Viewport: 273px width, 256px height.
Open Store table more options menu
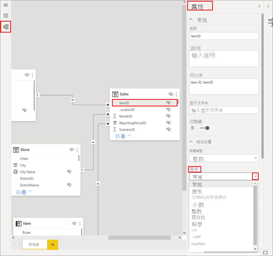pyautogui.click(x=77, y=150)
